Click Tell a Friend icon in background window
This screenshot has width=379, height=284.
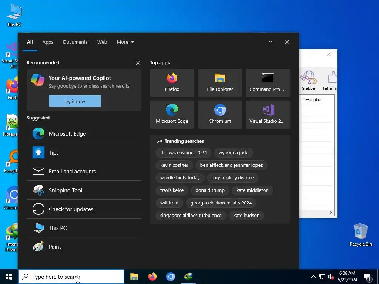[330, 80]
